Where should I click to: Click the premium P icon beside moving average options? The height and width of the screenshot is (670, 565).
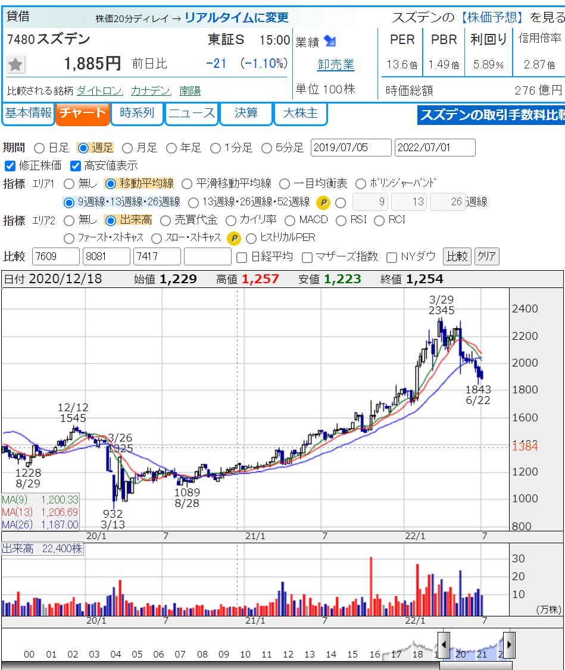pos(323,202)
